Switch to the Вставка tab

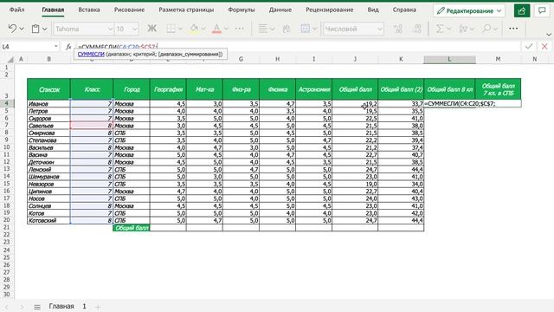coord(89,10)
